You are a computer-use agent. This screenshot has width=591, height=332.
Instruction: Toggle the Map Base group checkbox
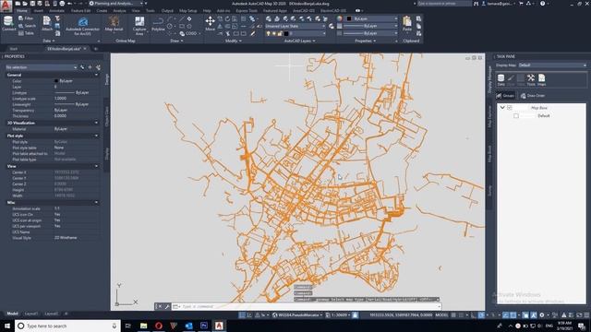510,108
